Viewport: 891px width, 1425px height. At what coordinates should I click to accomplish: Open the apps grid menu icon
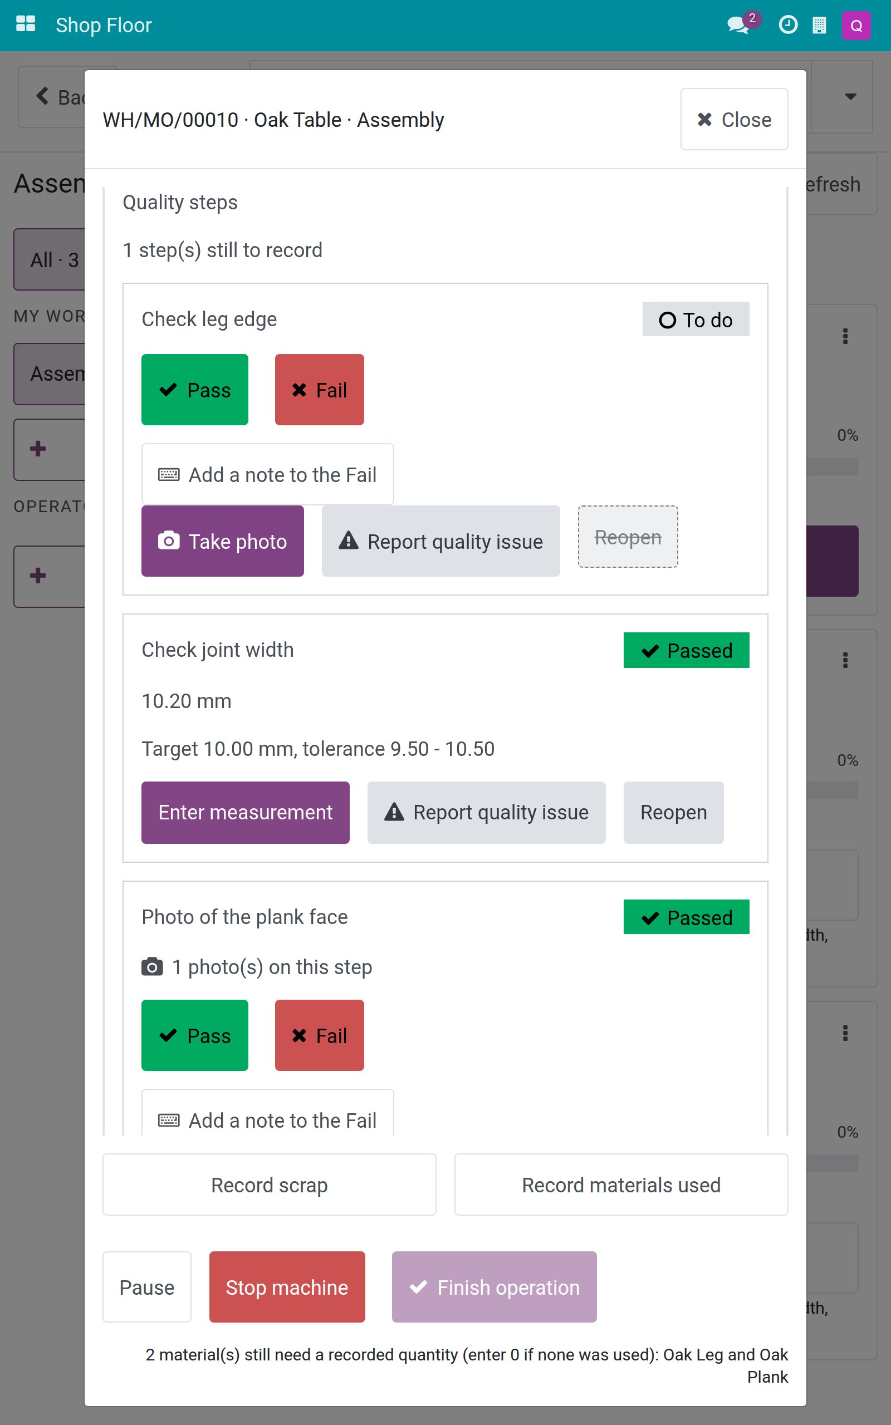click(x=26, y=24)
